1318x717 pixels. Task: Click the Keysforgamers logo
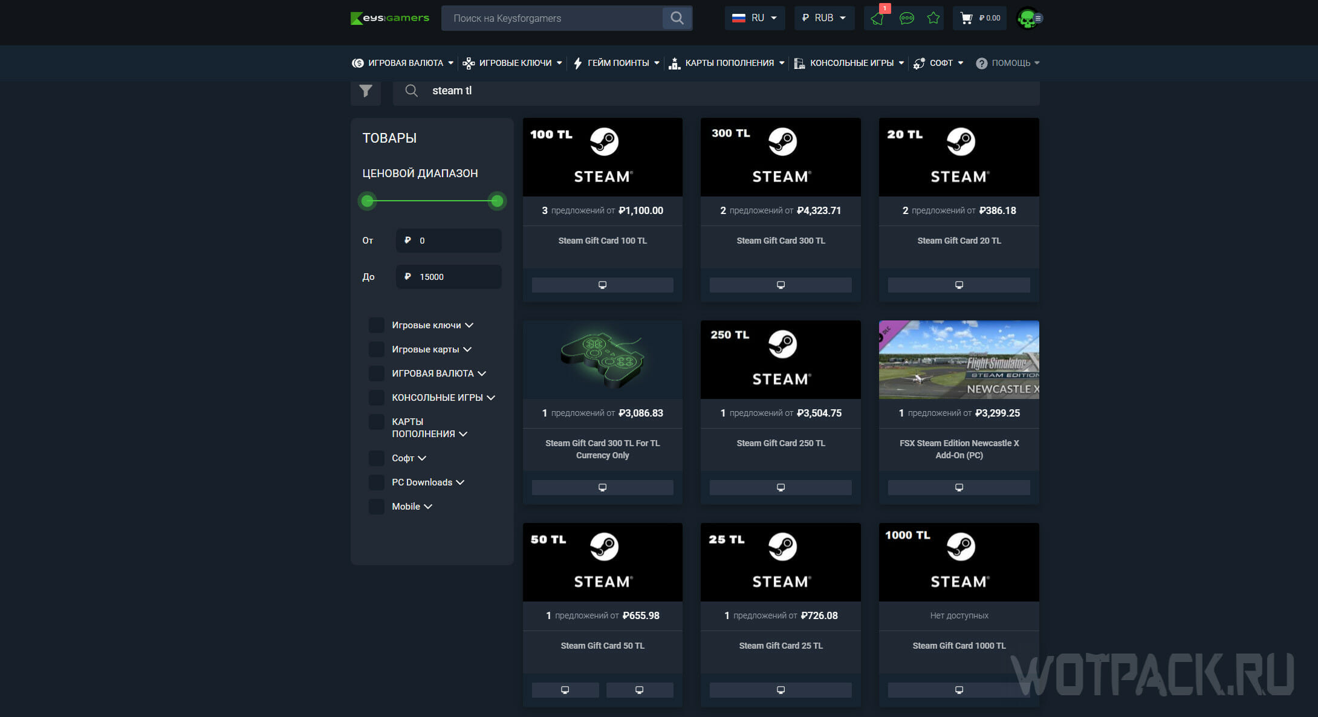pyautogui.click(x=389, y=18)
